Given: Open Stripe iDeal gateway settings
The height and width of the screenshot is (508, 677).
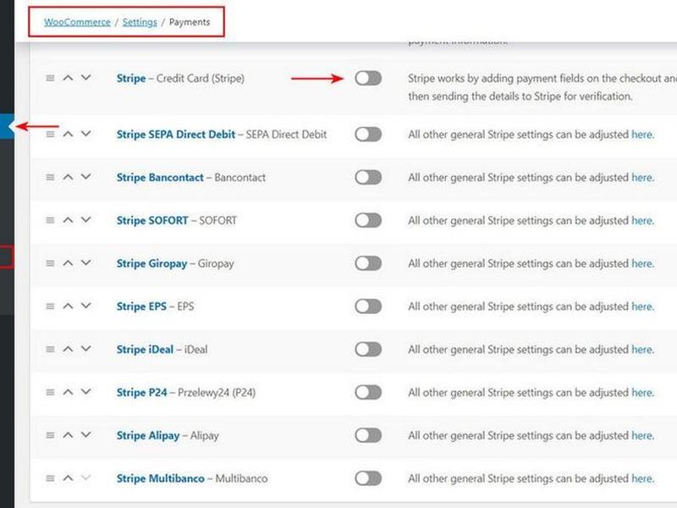Looking at the screenshot, I should (x=145, y=350).
